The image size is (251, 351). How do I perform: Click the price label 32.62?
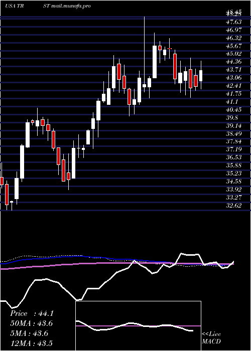click(x=234, y=205)
